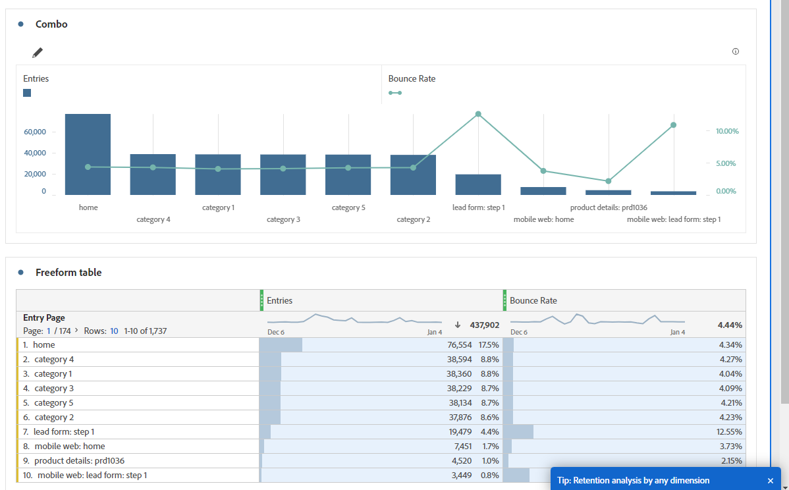The height and width of the screenshot is (490, 789).
Task: Click the lead form: step 1 row label
Action: point(64,431)
